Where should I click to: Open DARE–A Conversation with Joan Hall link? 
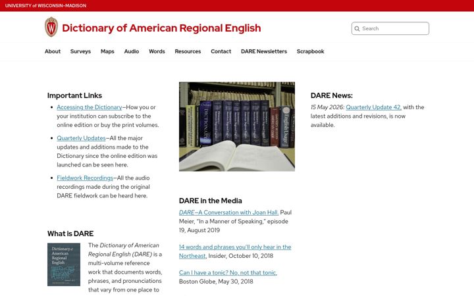click(229, 212)
